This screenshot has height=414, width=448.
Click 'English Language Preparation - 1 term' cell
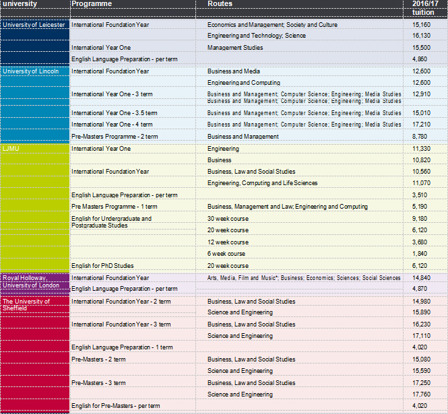[122, 347]
